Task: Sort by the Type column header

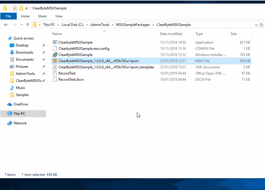Action: click(199, 34)
